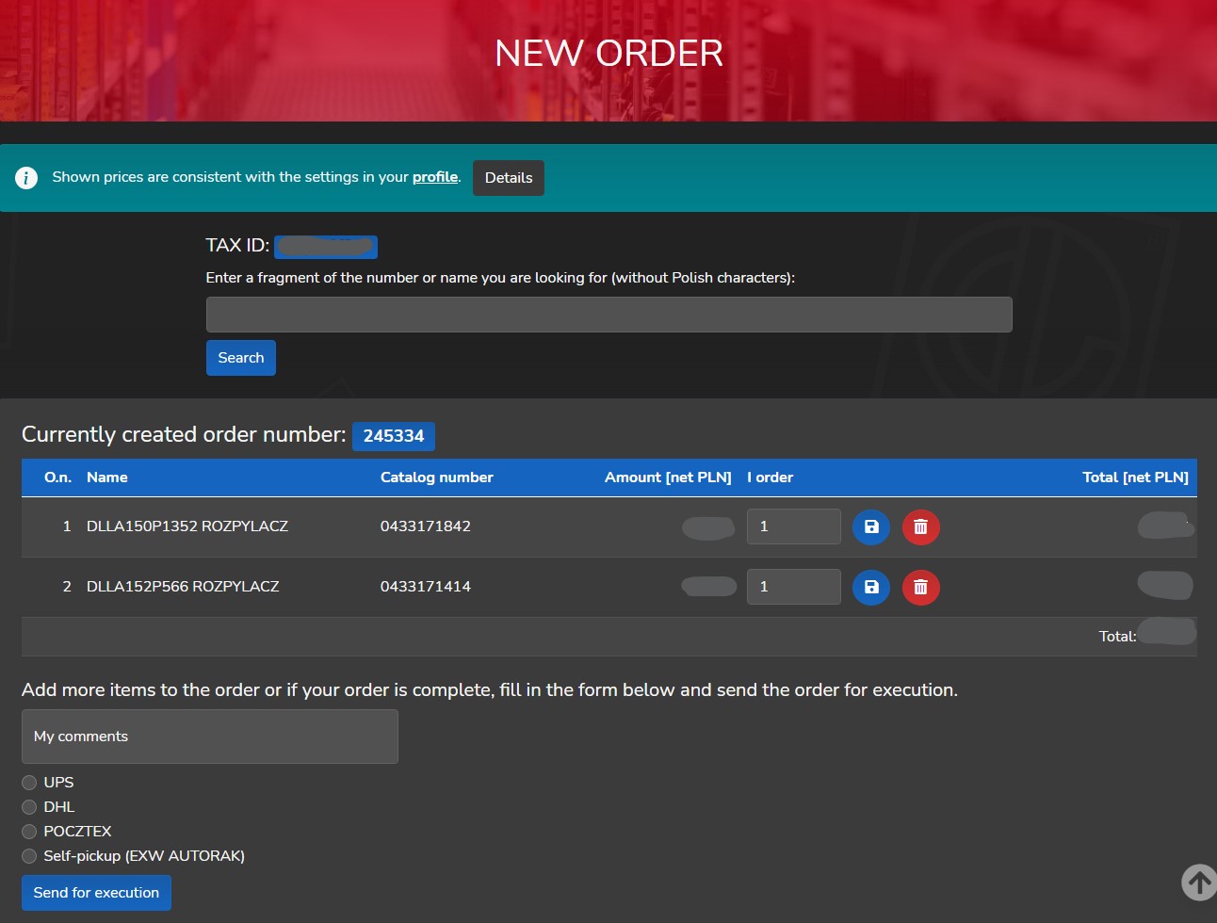
Task: Click the info icon in the teal banner
Action: [x=26, y=177]
